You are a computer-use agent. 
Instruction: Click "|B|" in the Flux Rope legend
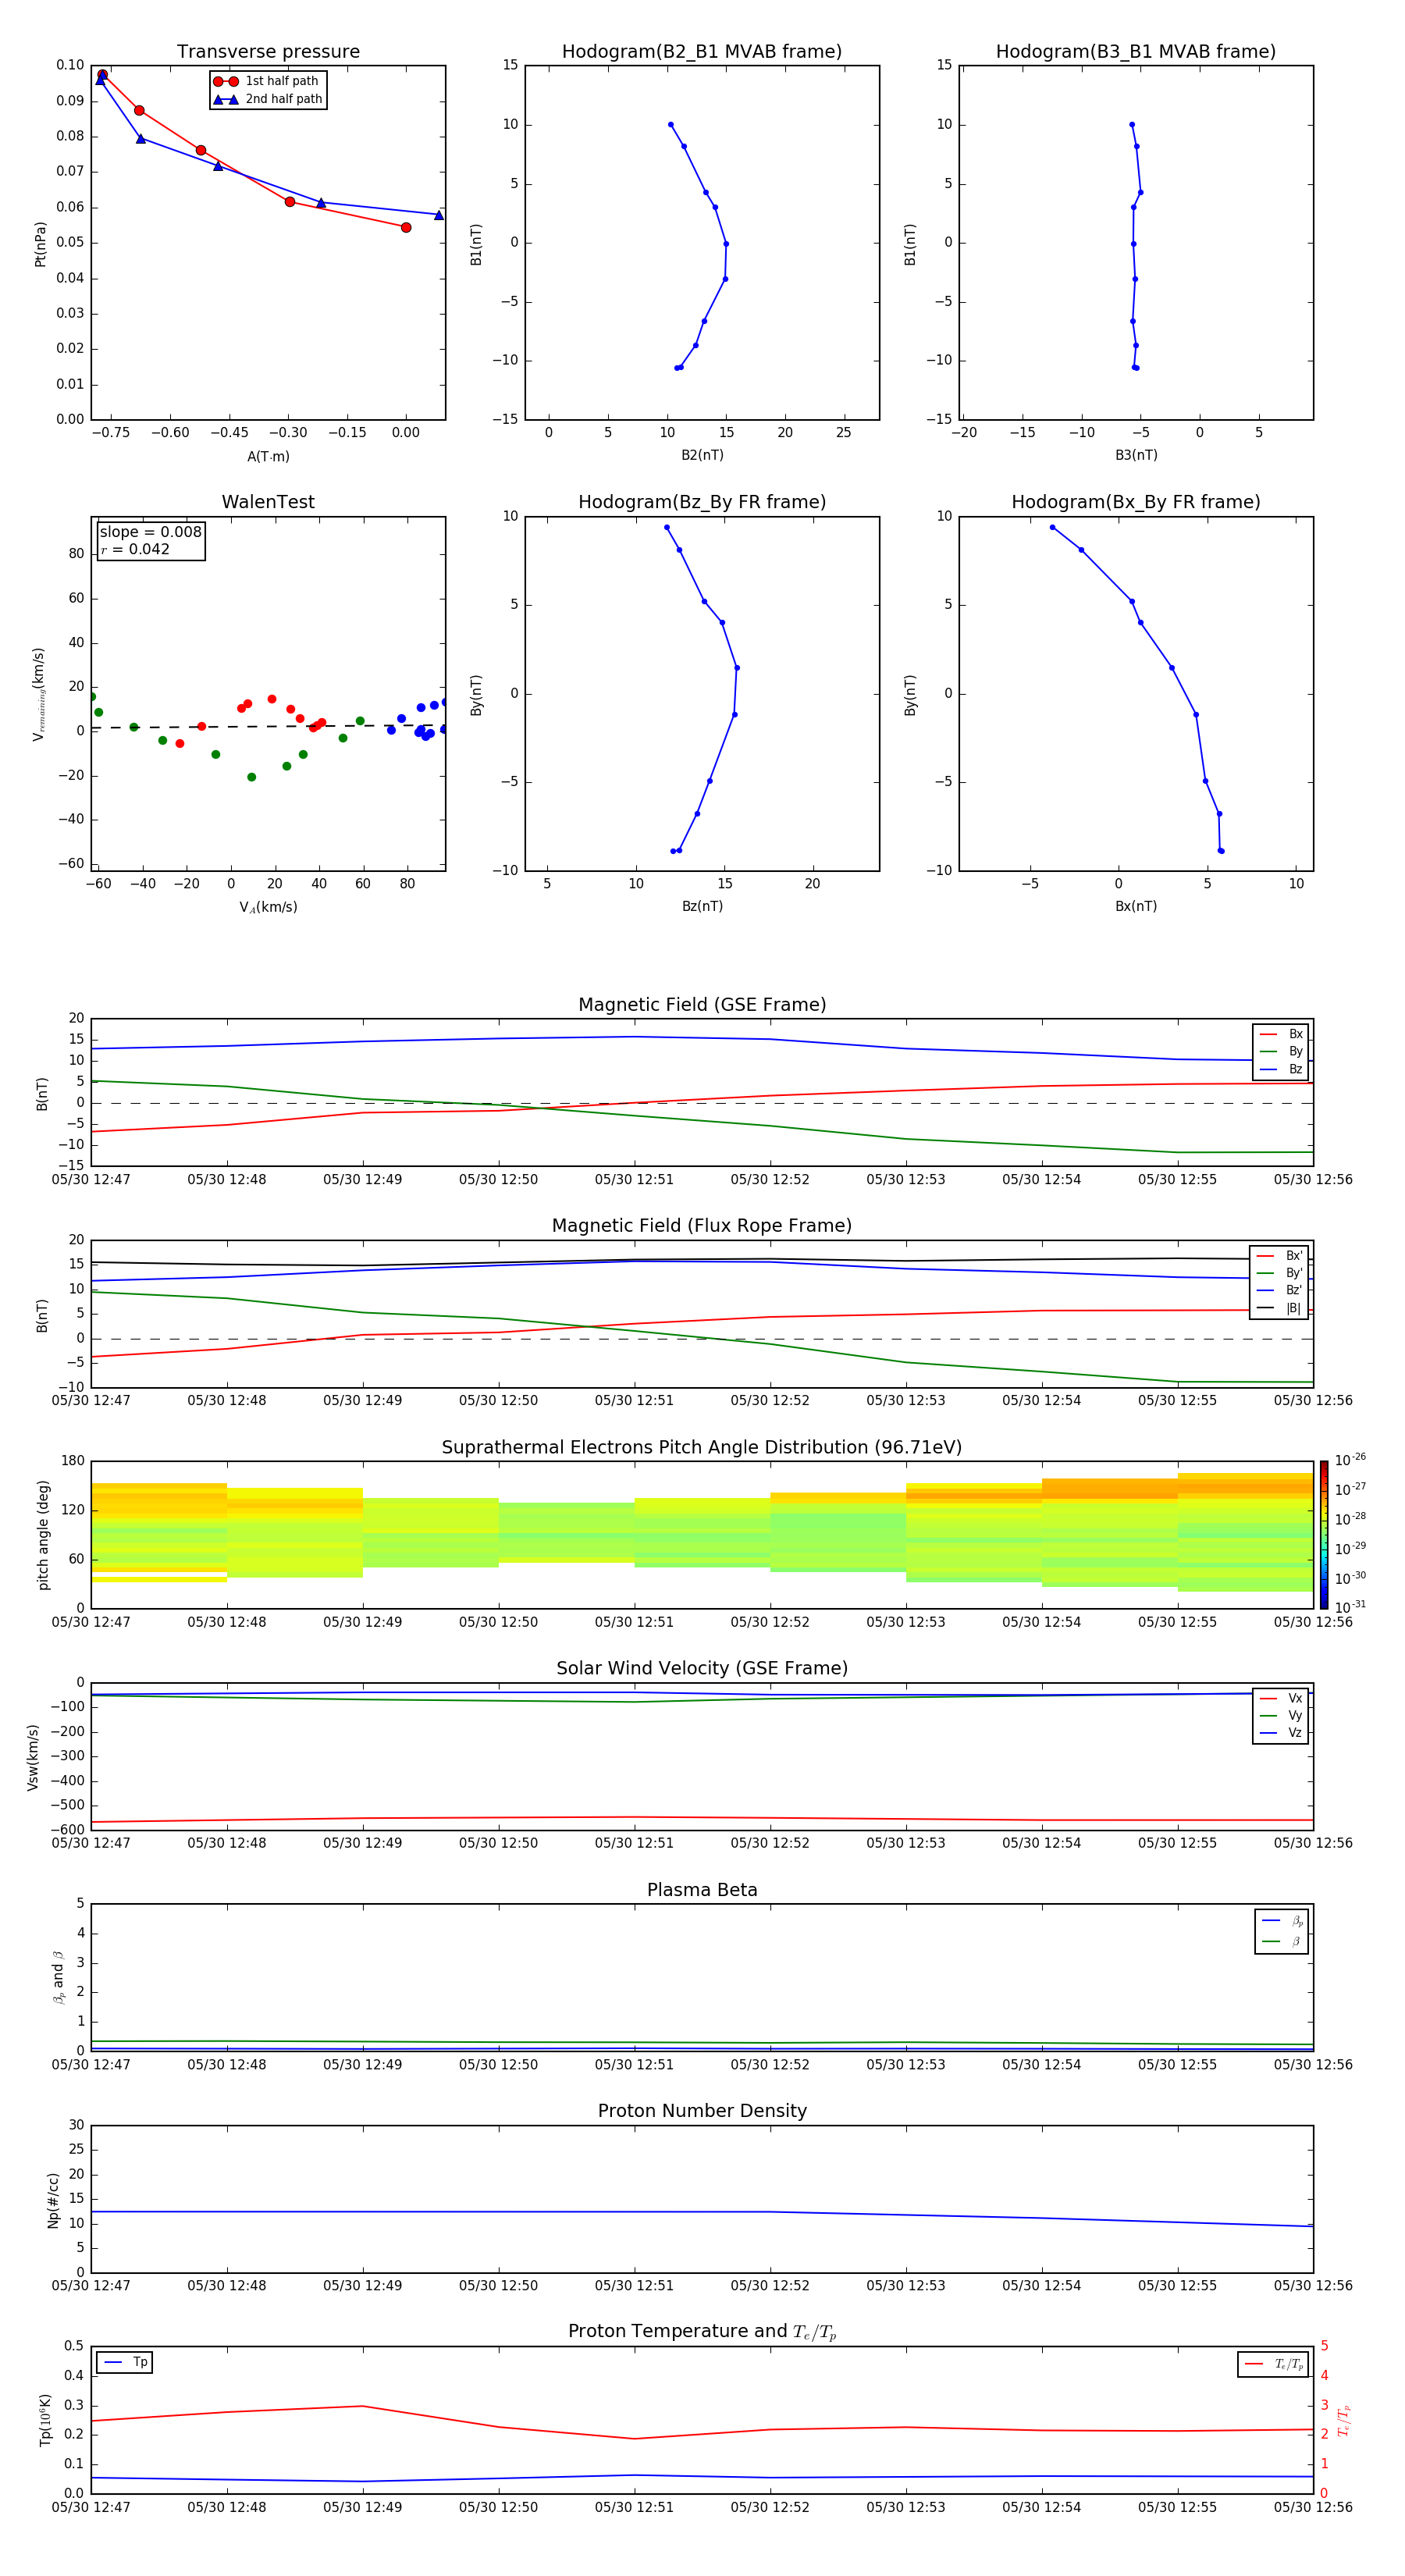point(1280,1308)
